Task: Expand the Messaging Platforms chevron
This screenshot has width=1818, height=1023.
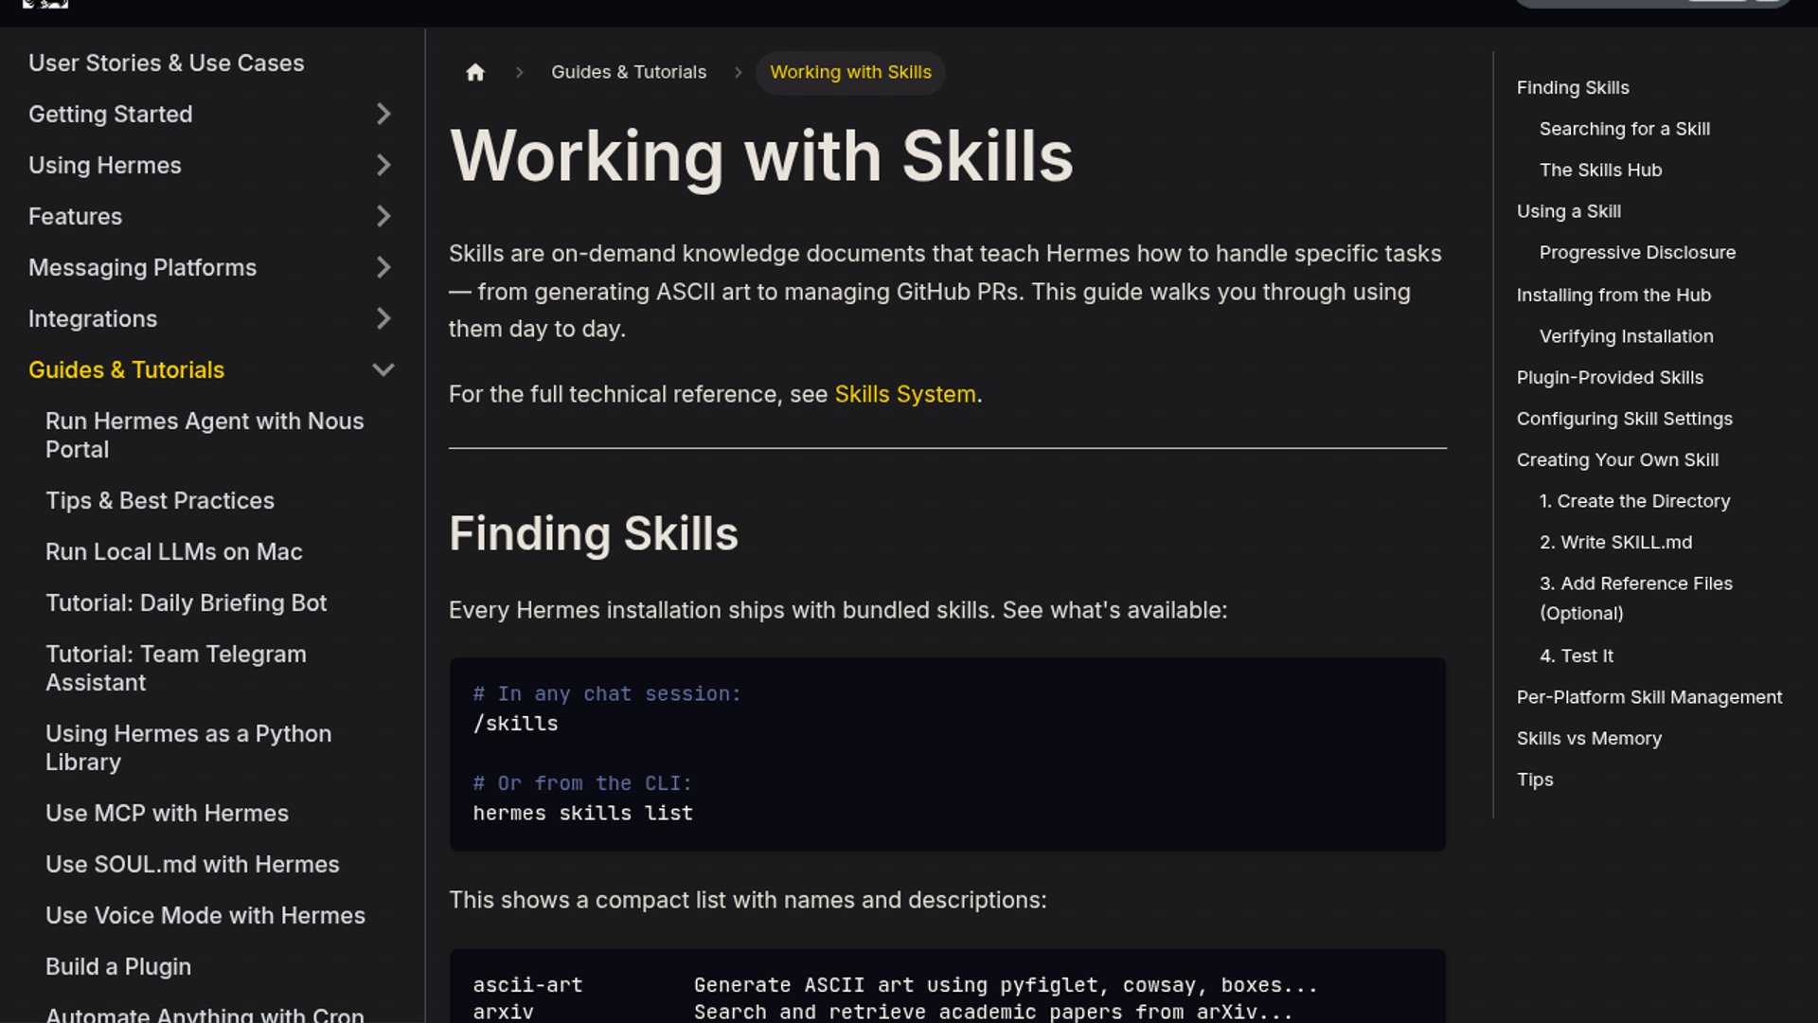Action: pyautogui.click(x=383, y=268)
